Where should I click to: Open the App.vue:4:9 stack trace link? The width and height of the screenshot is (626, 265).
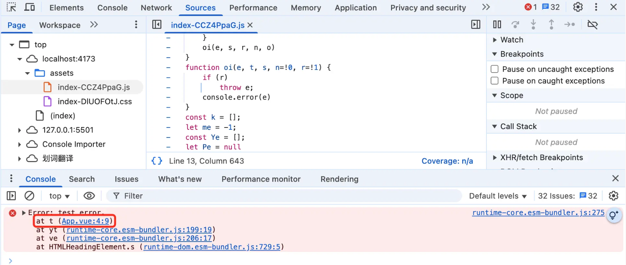coord(85,221)
